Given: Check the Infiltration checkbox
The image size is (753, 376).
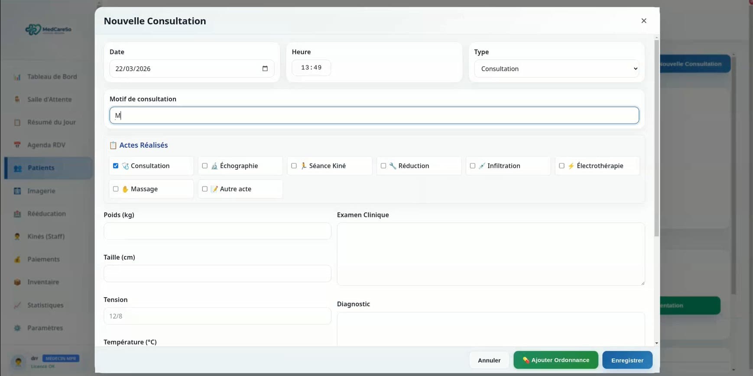Looking at the screenshot, I should (x=473, y=166).
